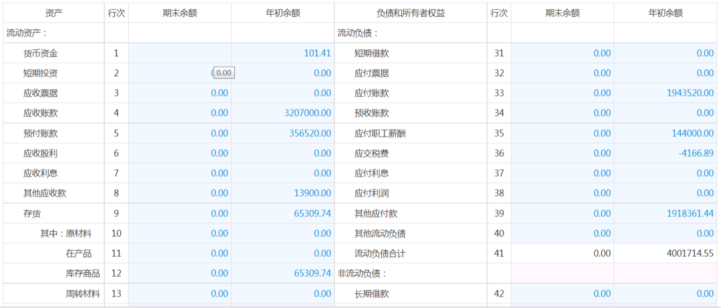Select the 流动负债合计 row label
This screenshot has width=721, height=308.
point(381,253)
